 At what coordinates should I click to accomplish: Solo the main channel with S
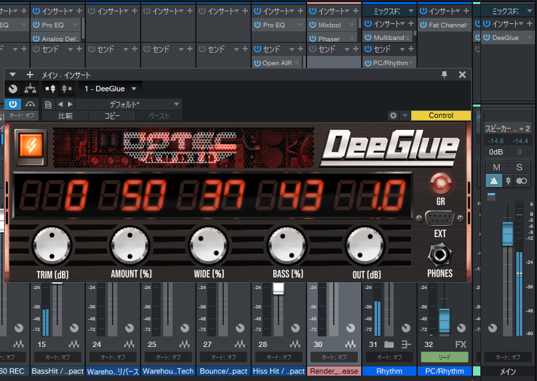pos(519,167)
